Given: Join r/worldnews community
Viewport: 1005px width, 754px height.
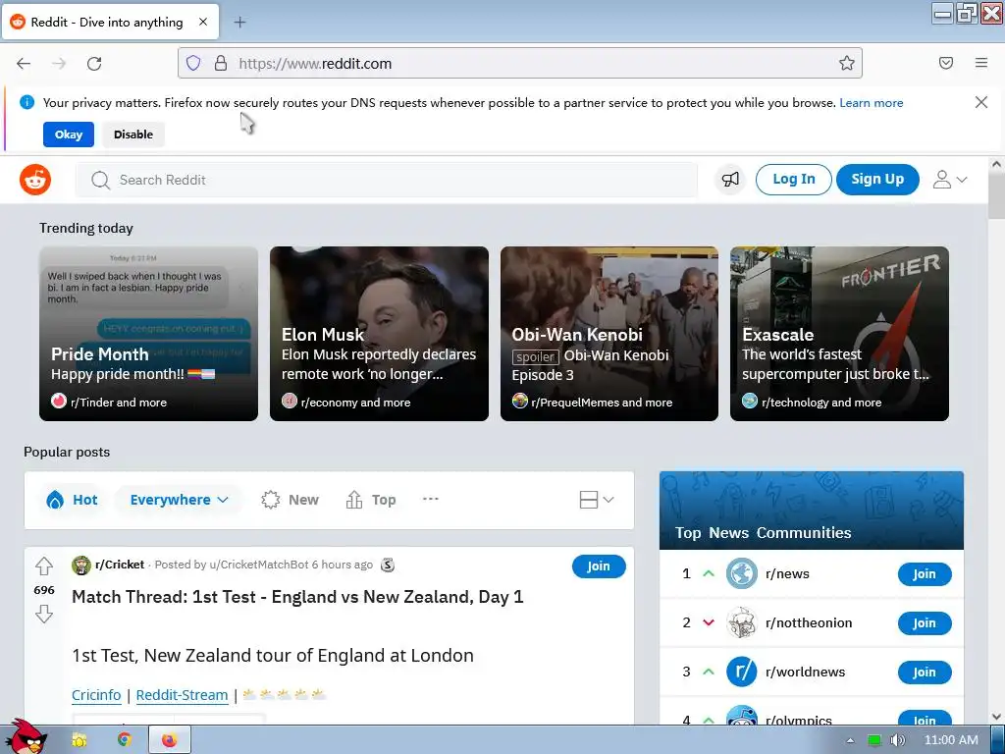Looking at the screenshot, I should [x=925, y=673].
